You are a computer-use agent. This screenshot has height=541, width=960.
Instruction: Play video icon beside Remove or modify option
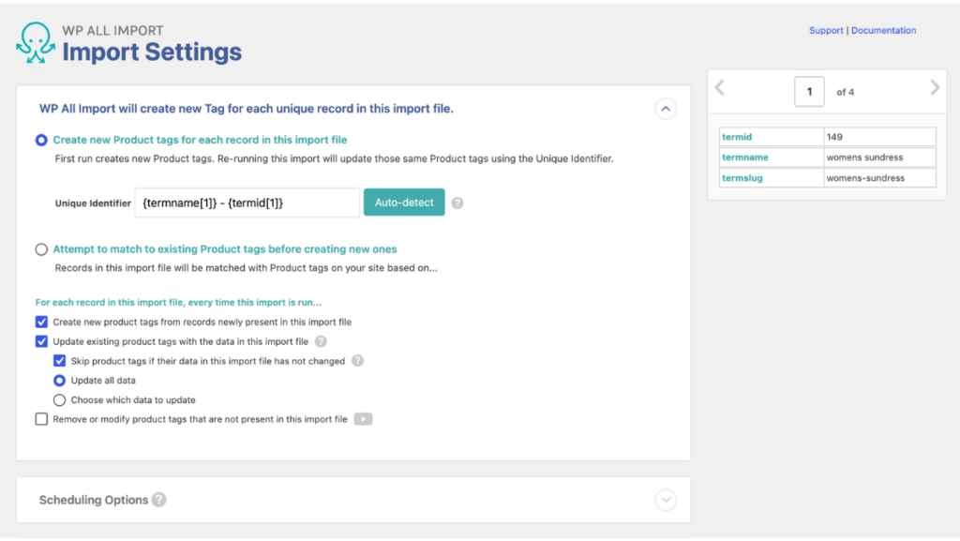[363, 419]
